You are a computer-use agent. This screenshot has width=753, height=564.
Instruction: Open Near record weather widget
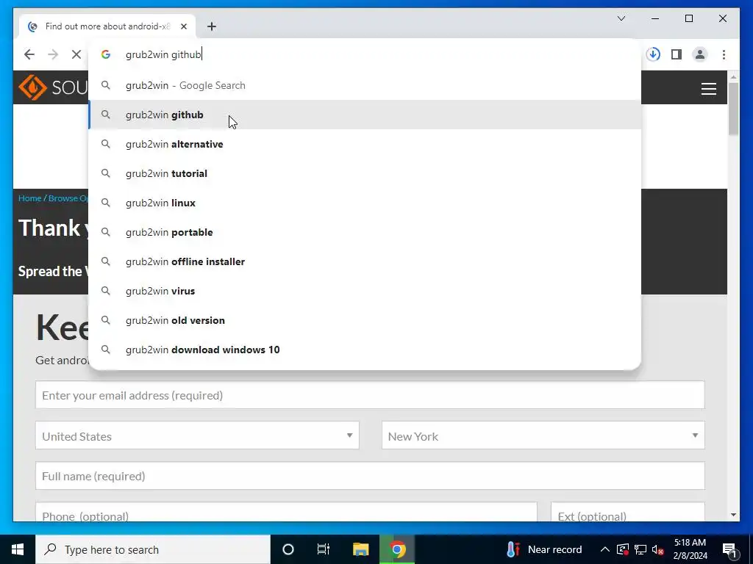pyautogui.click(x=544, y=549)
